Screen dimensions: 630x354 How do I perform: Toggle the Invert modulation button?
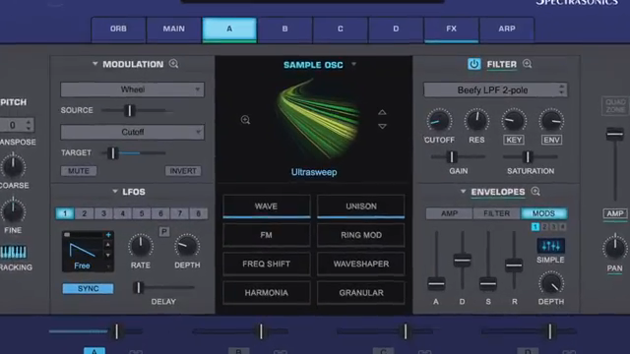click(183, 171)
